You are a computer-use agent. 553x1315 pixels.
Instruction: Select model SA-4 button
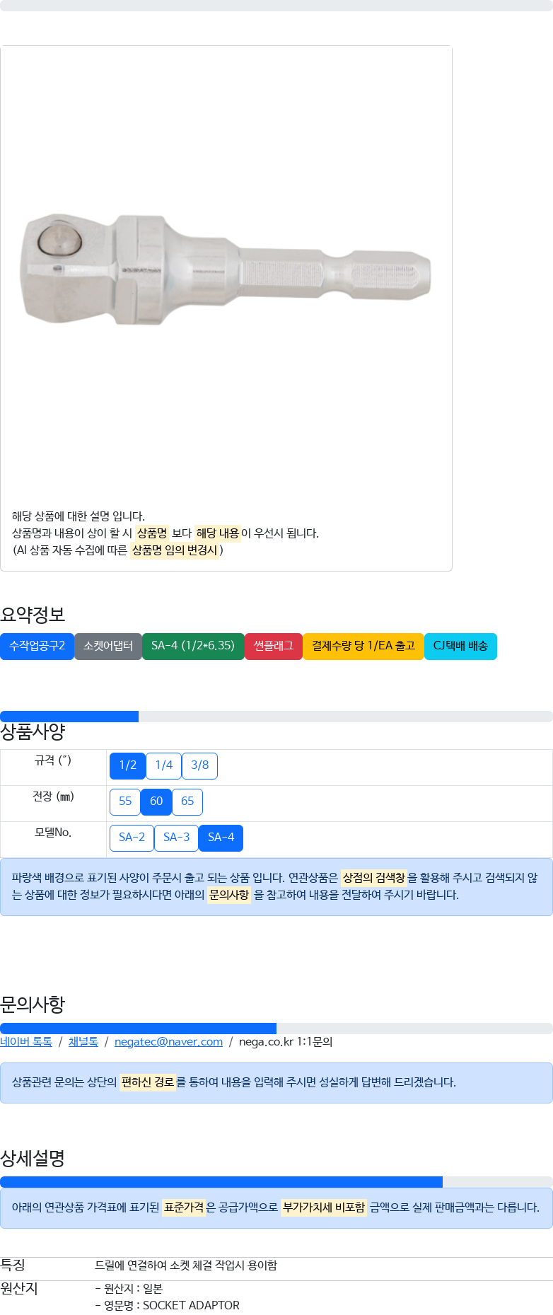click(221, 838)
